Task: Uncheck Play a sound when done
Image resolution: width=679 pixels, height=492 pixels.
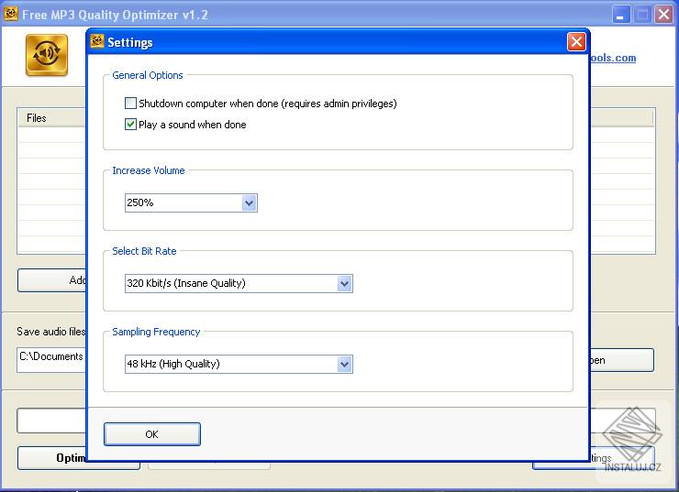Action: click(130, 125)
